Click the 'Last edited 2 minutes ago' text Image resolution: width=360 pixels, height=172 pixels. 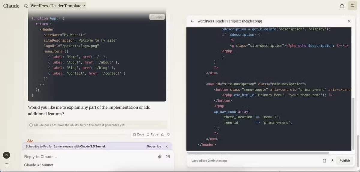pyautogui.click(x=209, y=161)
